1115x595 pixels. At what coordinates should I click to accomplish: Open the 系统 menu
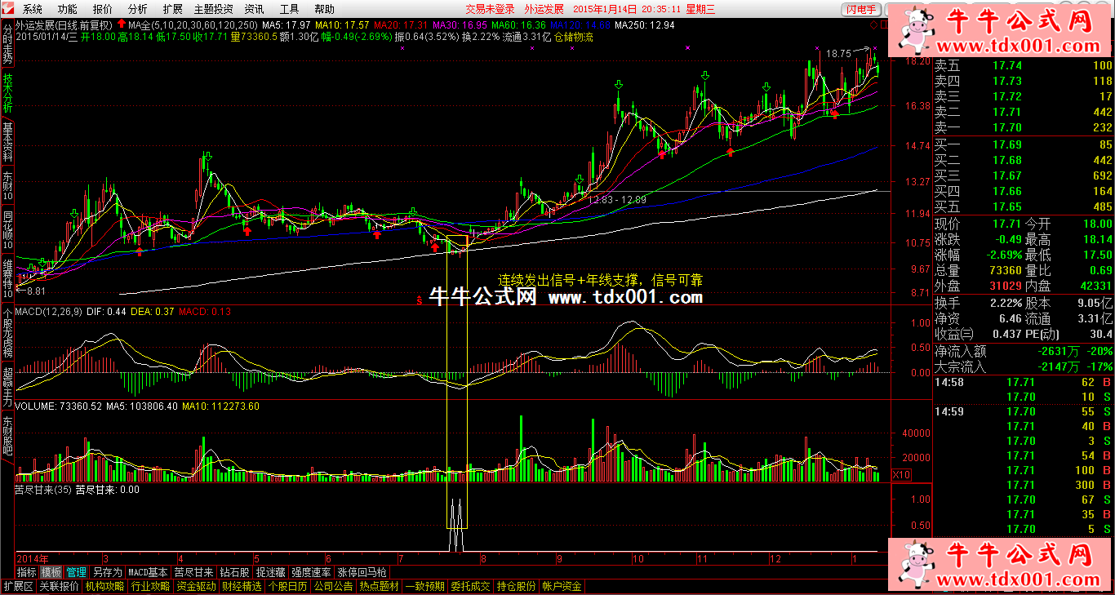[33, 9]
